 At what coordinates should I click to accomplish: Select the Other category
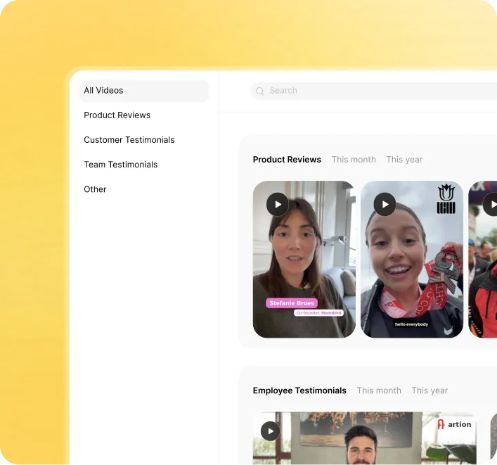coord(95,189)
